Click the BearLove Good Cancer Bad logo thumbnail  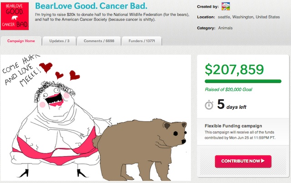coord(15,16)
